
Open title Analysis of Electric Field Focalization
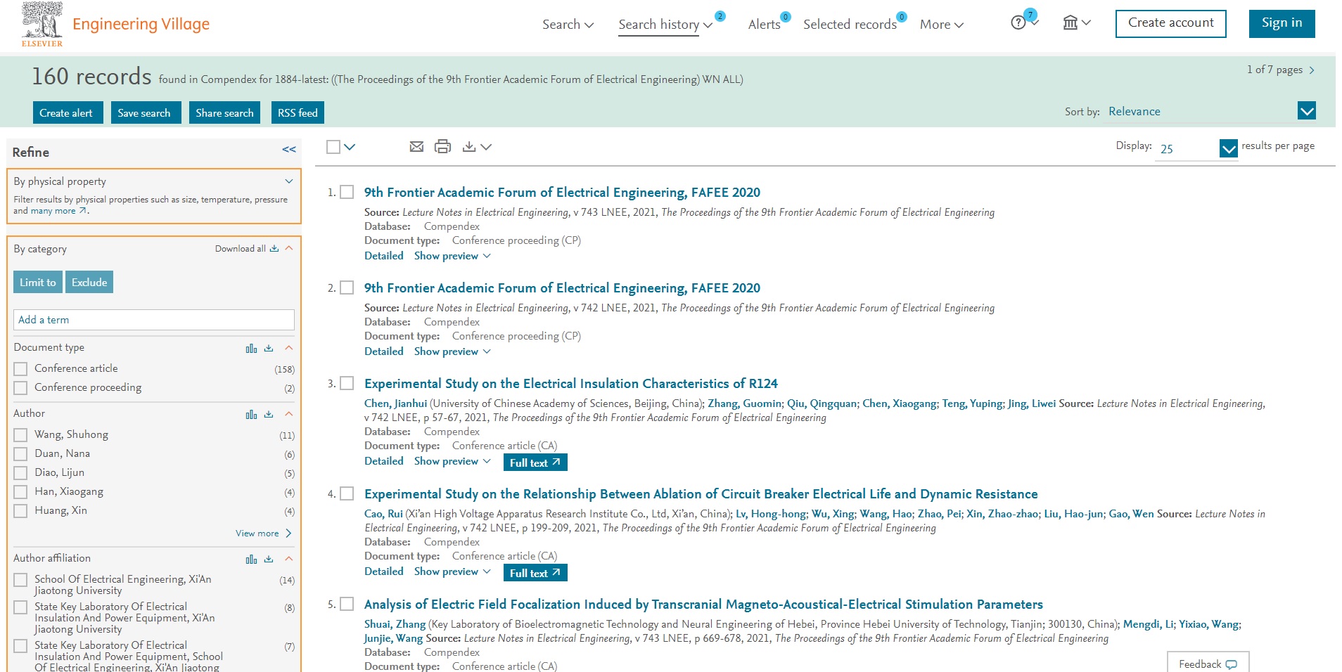tap(703, 605)
